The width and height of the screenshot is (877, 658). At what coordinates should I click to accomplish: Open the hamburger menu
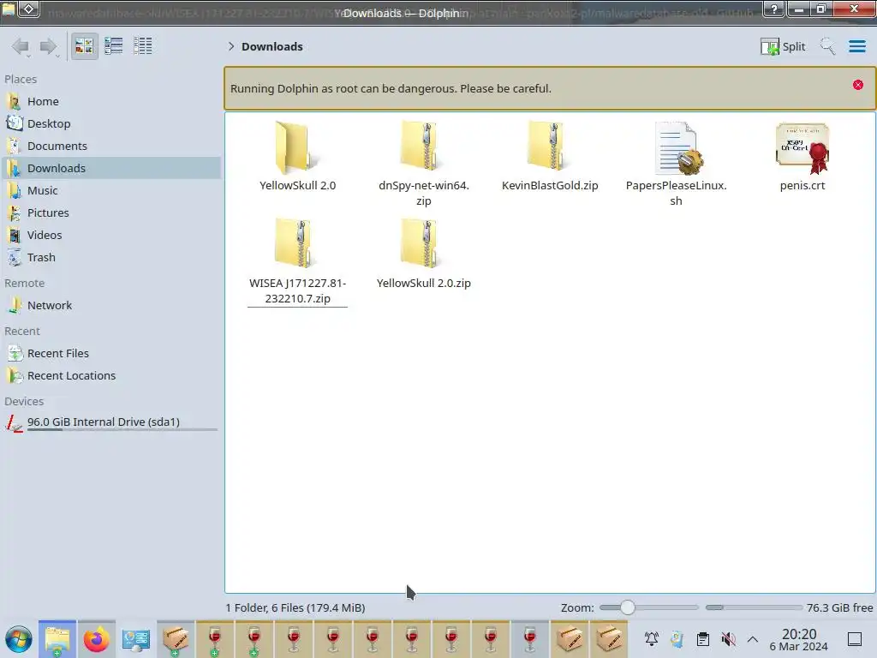(856, 46)
